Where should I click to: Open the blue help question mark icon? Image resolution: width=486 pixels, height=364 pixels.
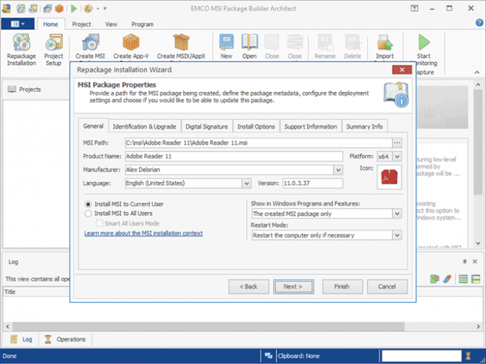(479, 23)
